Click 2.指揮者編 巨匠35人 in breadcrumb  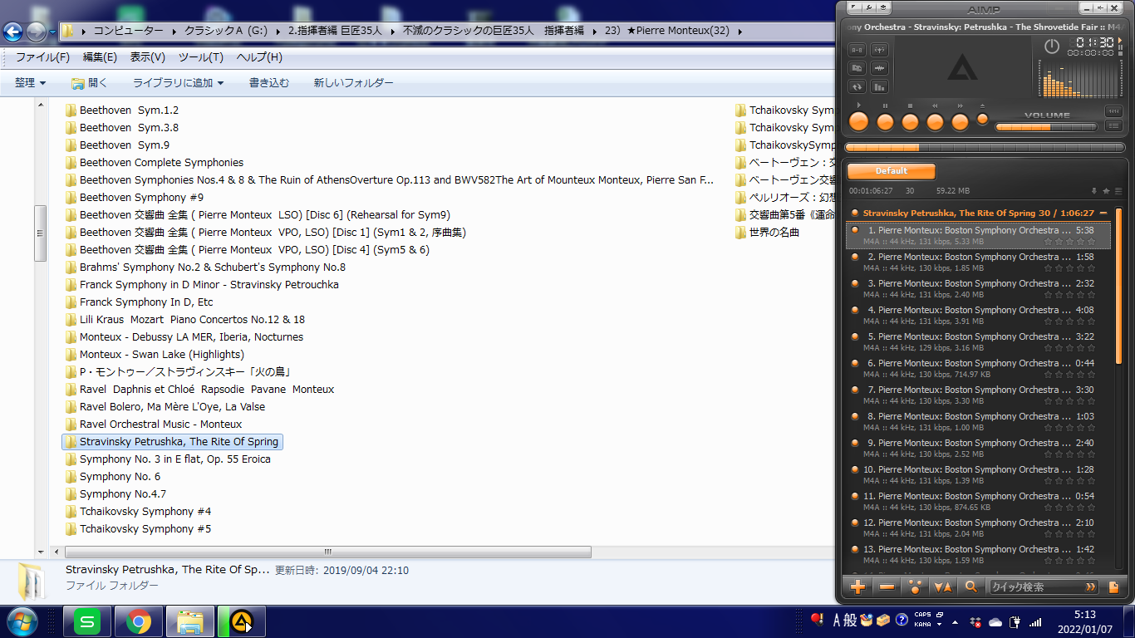click(335, 31)
